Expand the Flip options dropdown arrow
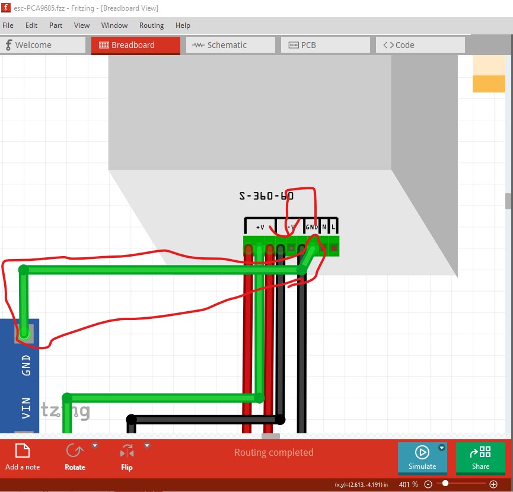513x492 pixels. [147, 446]
